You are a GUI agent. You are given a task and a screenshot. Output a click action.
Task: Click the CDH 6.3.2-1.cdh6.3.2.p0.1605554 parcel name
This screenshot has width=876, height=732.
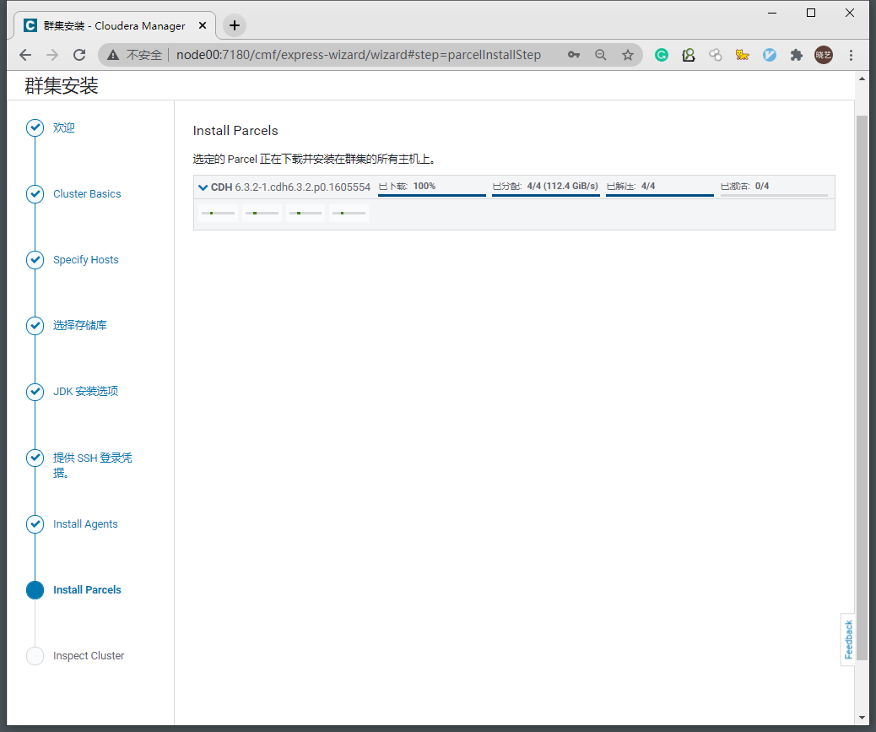(x=290, y=187)
